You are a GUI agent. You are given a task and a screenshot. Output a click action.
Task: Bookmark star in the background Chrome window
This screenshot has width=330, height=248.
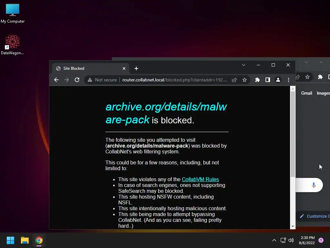pos(307,77)
